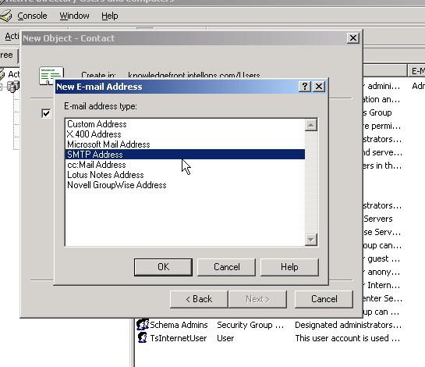
Task: Click the contact card icon in wizard
Action: 51,76
